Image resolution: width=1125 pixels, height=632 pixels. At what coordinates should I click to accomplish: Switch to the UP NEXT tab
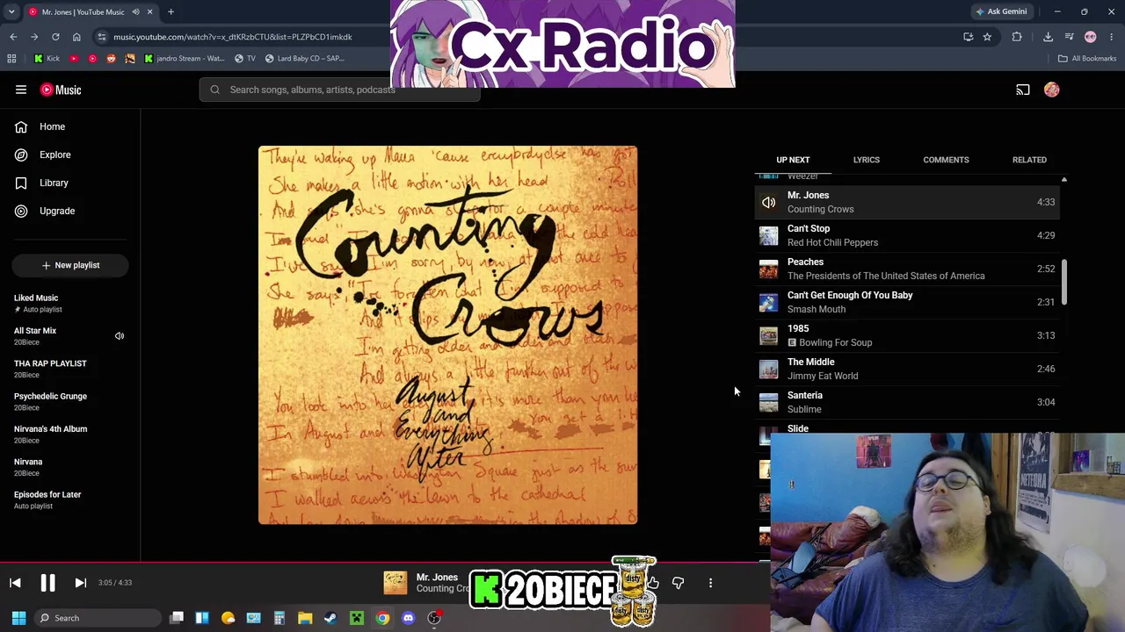click(793, 160)
